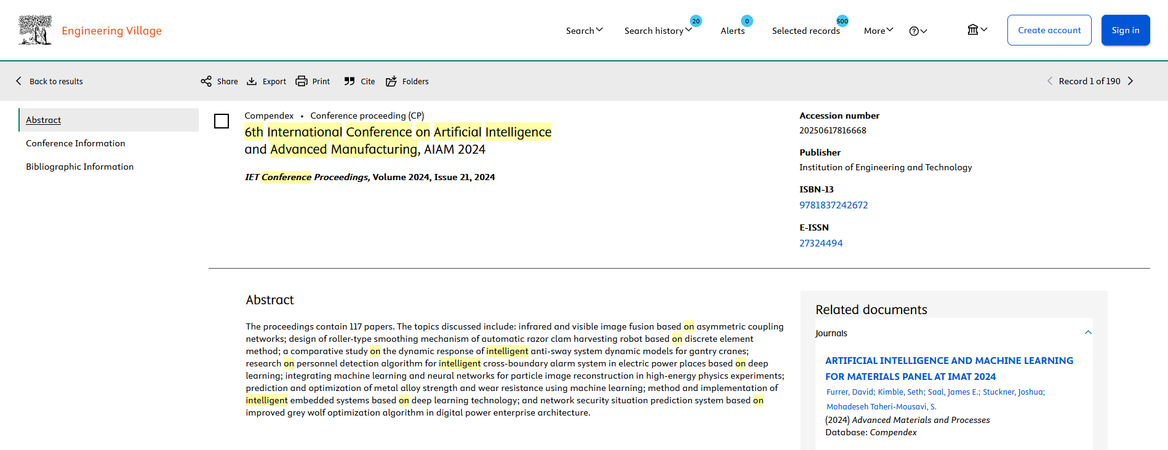This screenshot has width=1168, height=450.
Task: Click the Print printer icon
Action: (x=302, y=81)
